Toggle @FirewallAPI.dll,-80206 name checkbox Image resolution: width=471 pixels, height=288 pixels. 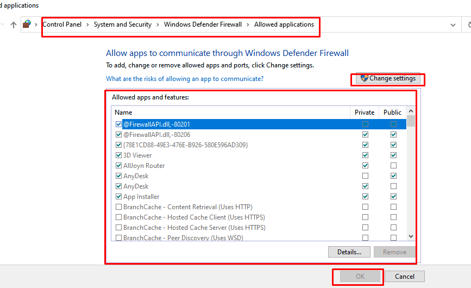tap(118, 135)
